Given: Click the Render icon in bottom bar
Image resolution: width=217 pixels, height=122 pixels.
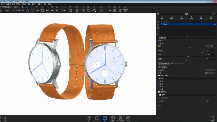Looking at the screenshot, I should (128, 119).
